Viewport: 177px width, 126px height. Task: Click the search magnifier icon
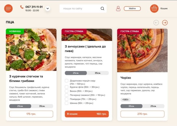coord(102,9)
